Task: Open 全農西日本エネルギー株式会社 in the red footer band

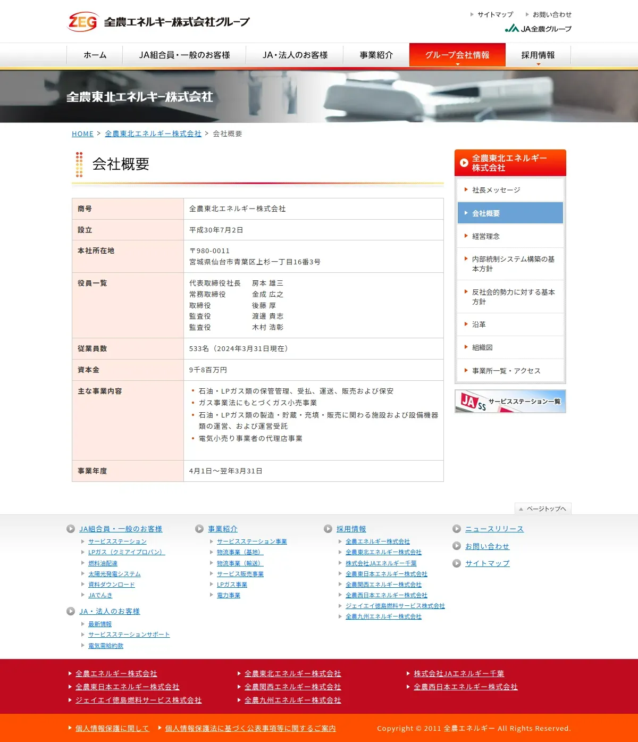Action: (466, 687)
